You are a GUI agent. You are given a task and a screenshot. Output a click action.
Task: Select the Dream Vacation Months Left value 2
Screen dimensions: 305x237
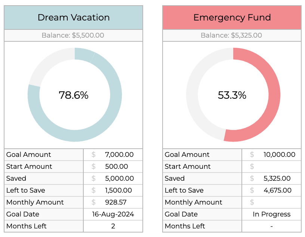(x=113, y=226)
